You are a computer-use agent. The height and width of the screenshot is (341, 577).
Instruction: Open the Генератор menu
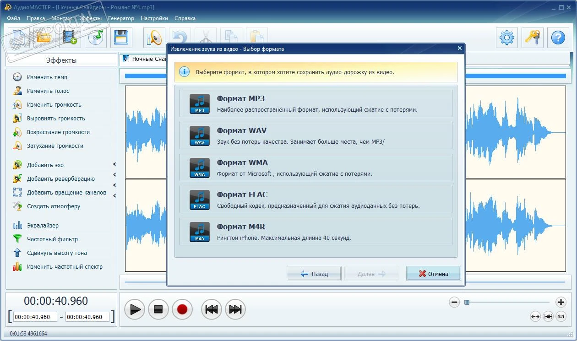121,18
